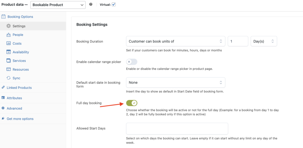
Task: Open the Advanced tab
Action: [14, 108]
